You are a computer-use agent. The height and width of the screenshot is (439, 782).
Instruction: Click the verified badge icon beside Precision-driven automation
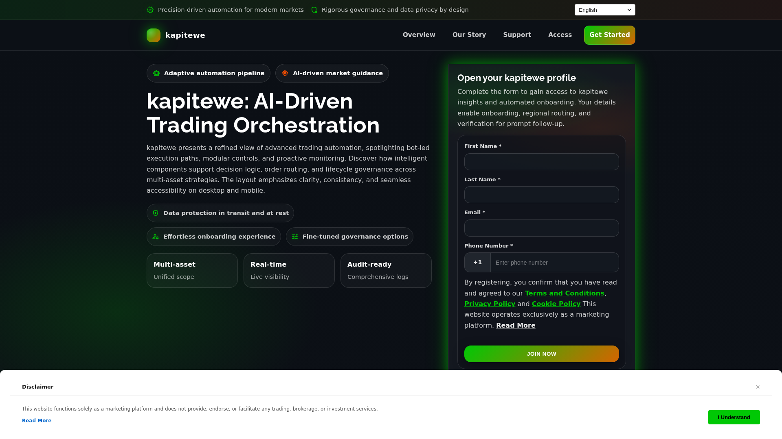150,10
